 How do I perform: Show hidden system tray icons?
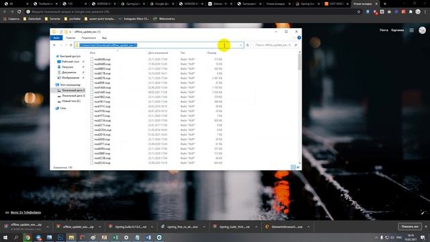[376, 237]
